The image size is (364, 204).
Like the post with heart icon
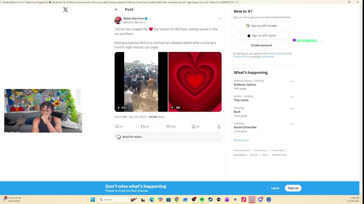coord(168,127)
